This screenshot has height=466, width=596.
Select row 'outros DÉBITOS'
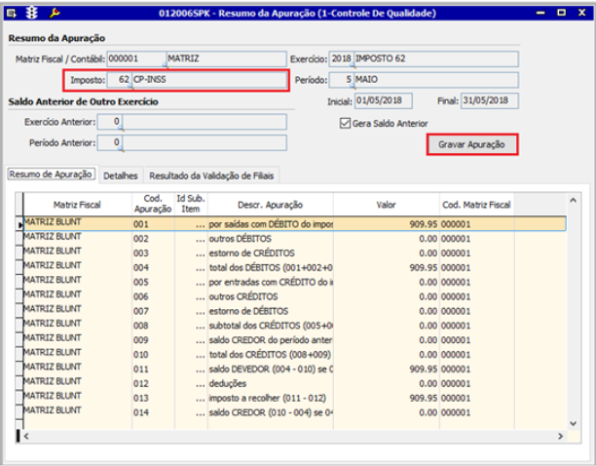click(x=294, y=239)
